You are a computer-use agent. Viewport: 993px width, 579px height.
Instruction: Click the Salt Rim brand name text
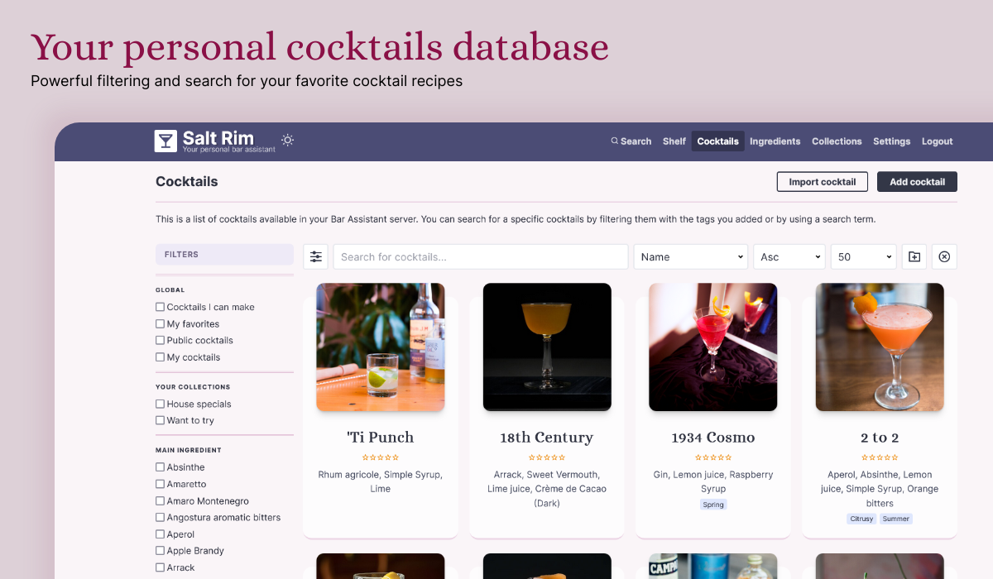pyautogui.click(x=218, y=137)
